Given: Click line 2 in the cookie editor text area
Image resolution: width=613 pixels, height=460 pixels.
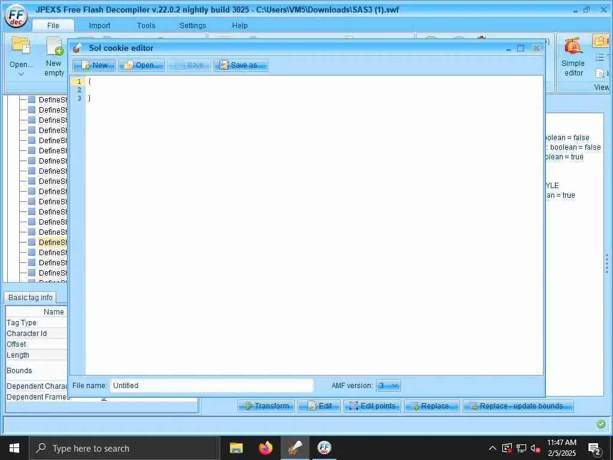Looking at the screenshot, I should coord(312,90).
